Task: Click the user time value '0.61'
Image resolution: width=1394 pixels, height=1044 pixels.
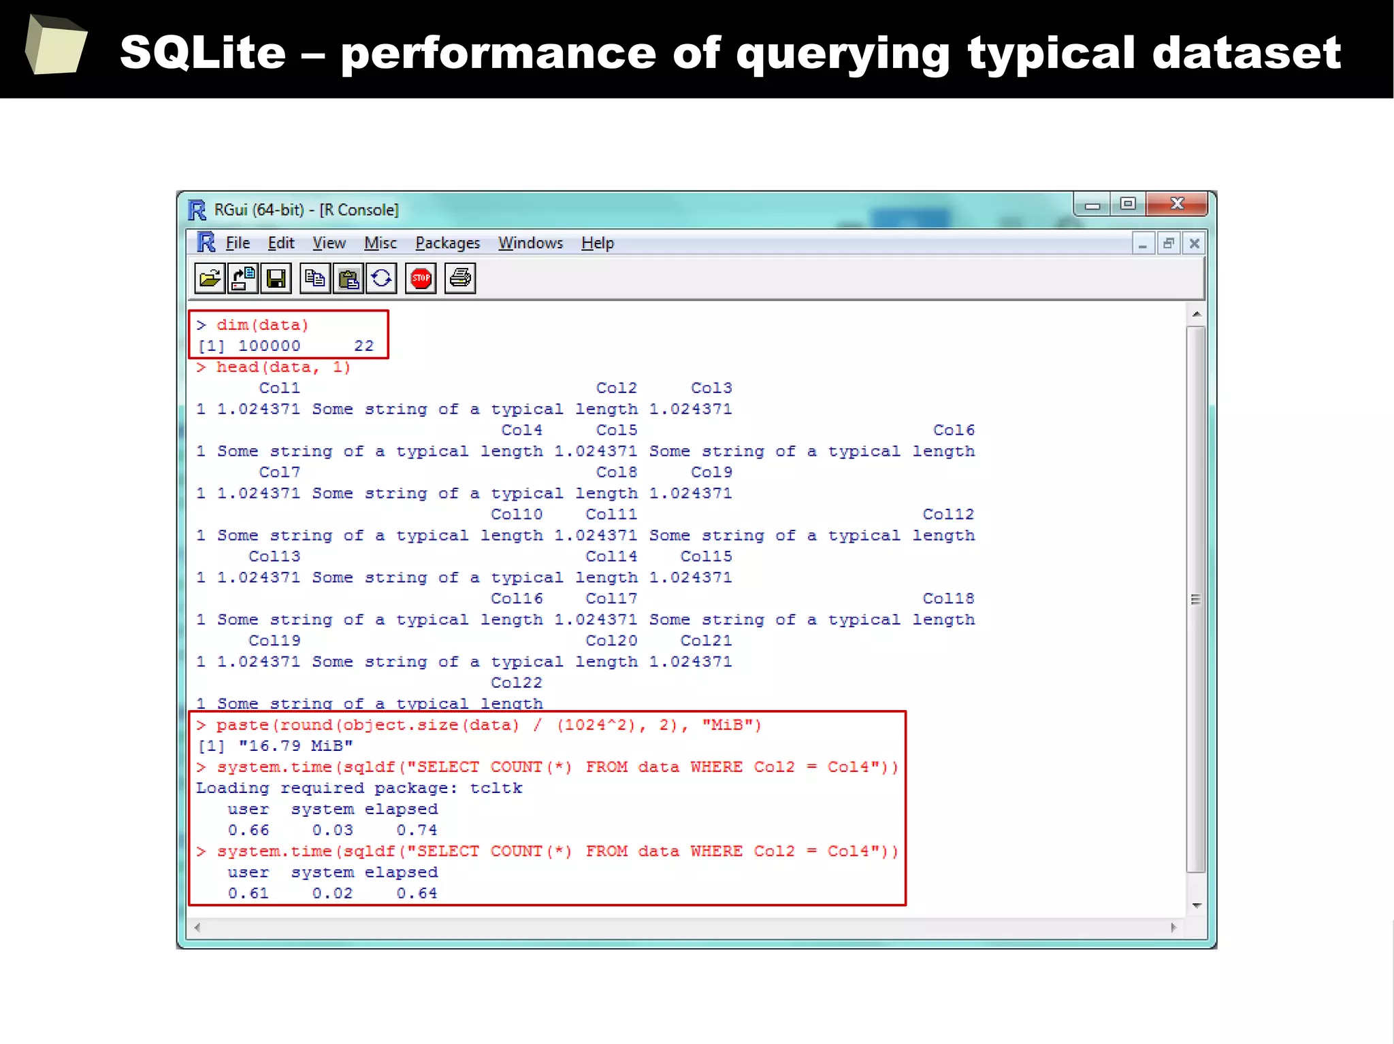Action: 248,894
